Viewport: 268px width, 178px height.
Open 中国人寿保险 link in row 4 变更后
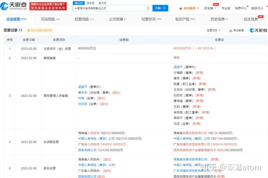pyautogui.click(x=192, y=139)
